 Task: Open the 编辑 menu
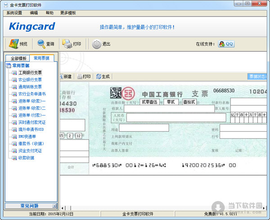coord(34,13)
